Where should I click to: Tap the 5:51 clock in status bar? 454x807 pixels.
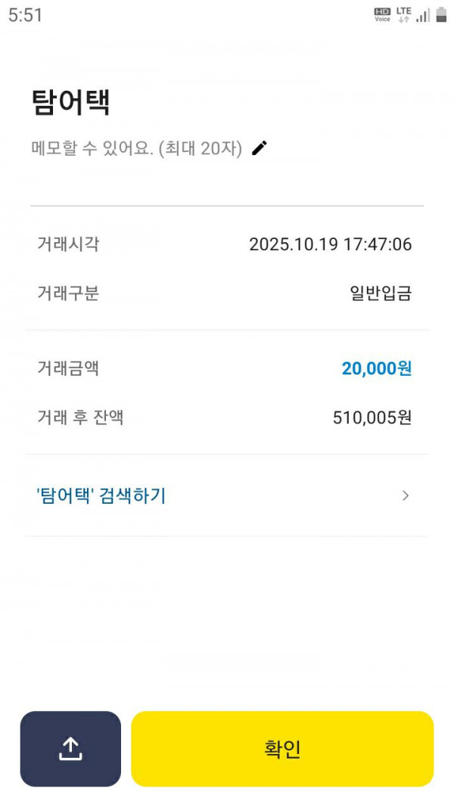point(26,15)
